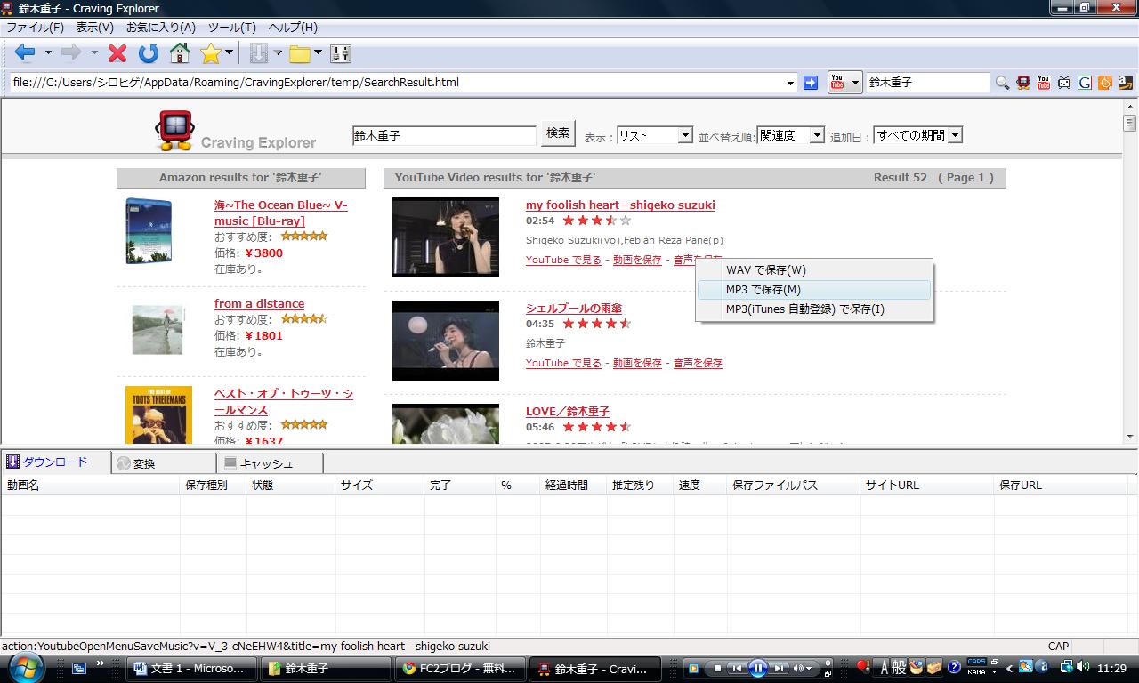1139x683 pixels.
Task: Search YouTube using the toolbar YouTube icon
Action: pyautogui.click(x=1044, y=83)
